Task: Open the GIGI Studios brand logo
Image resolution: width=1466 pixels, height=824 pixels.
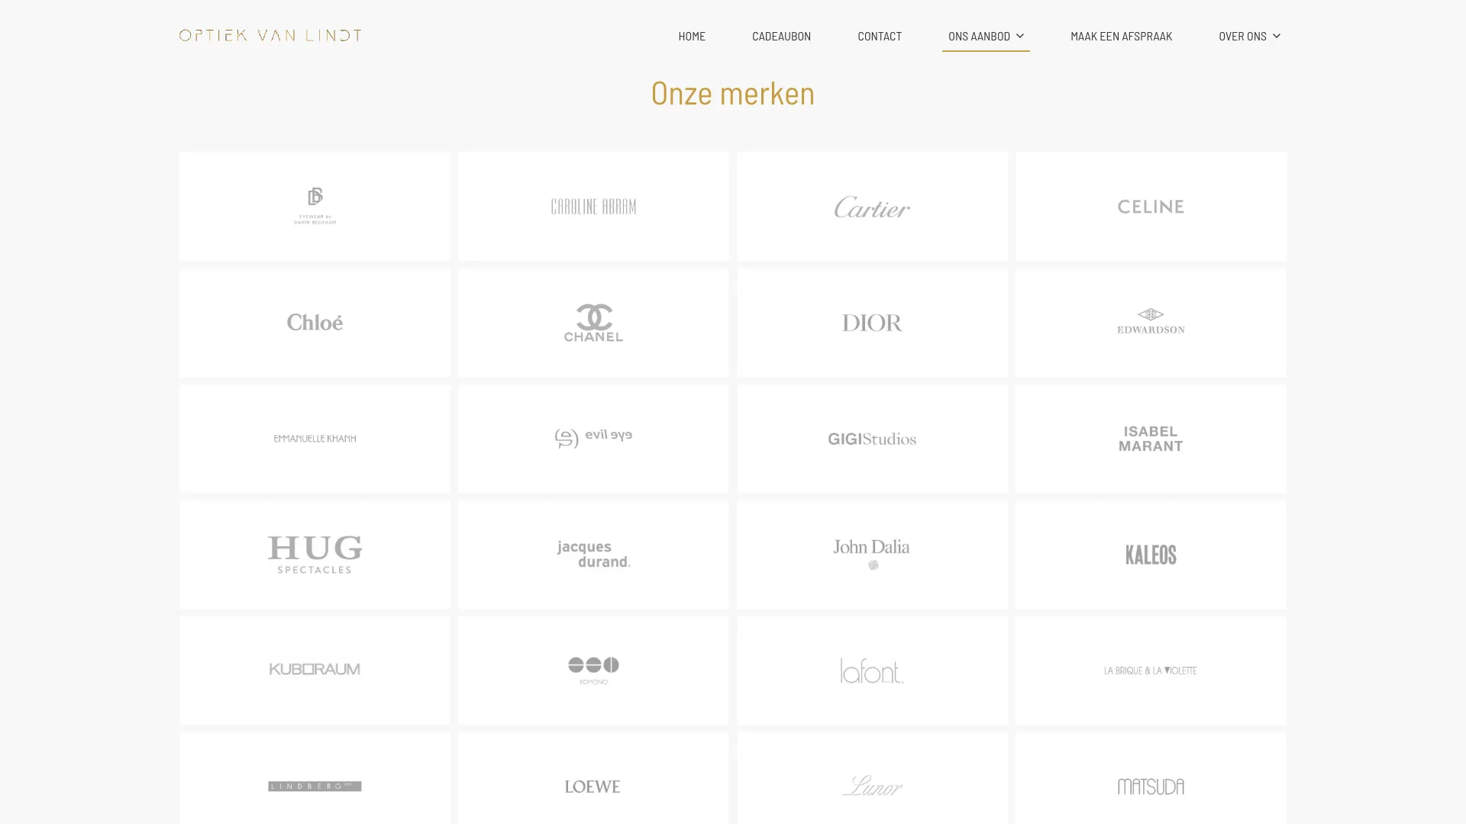Action: tap(872, 439)
